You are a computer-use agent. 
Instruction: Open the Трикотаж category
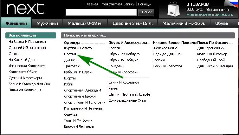coord(72,66)
